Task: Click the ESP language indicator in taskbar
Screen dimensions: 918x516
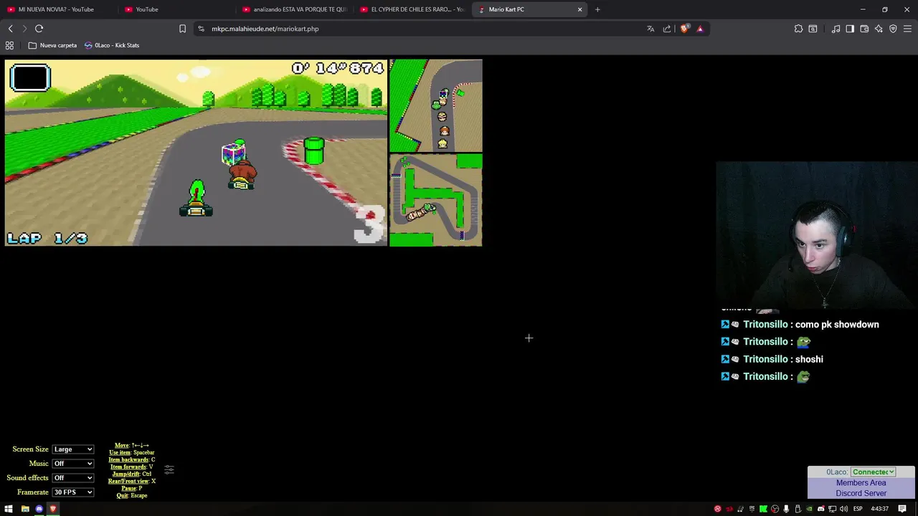Action: coord(857,509)
